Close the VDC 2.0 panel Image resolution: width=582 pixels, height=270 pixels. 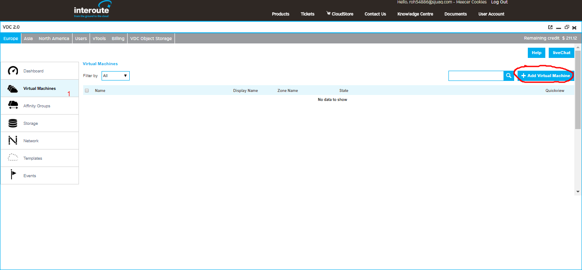click(574, 28)
